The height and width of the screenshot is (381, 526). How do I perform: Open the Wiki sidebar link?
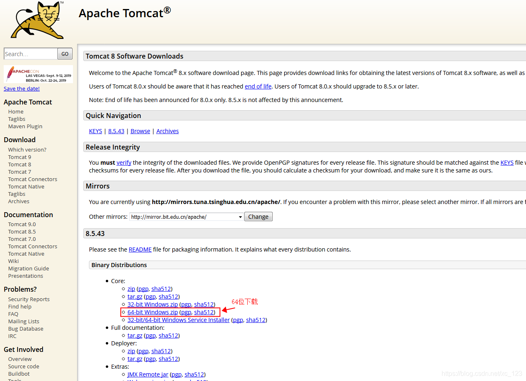click(x=14, y=261)
